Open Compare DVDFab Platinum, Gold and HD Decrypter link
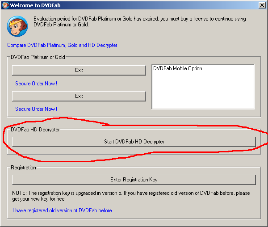Image resolution: width=268 pixels, height=227 pixels. 62,45
